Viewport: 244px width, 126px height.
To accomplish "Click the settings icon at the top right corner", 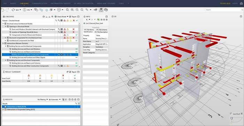I will [241, 3].
